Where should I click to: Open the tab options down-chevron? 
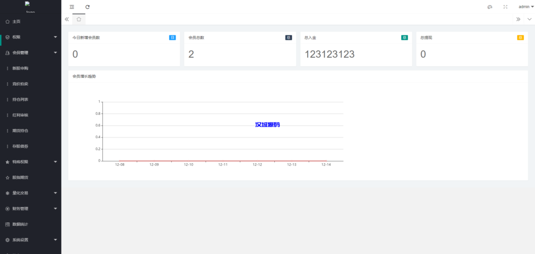529,19
